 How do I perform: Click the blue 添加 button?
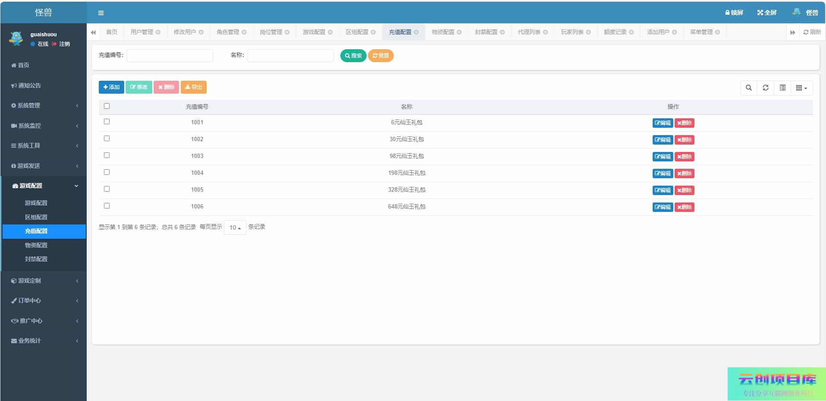pyautogui.click(x=111, y=87)
